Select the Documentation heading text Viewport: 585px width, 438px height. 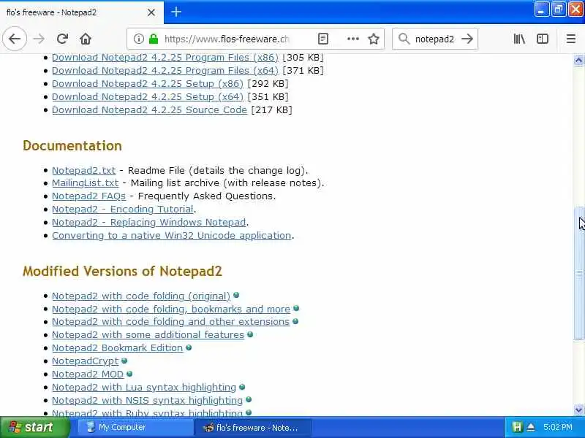click(72, 145)
